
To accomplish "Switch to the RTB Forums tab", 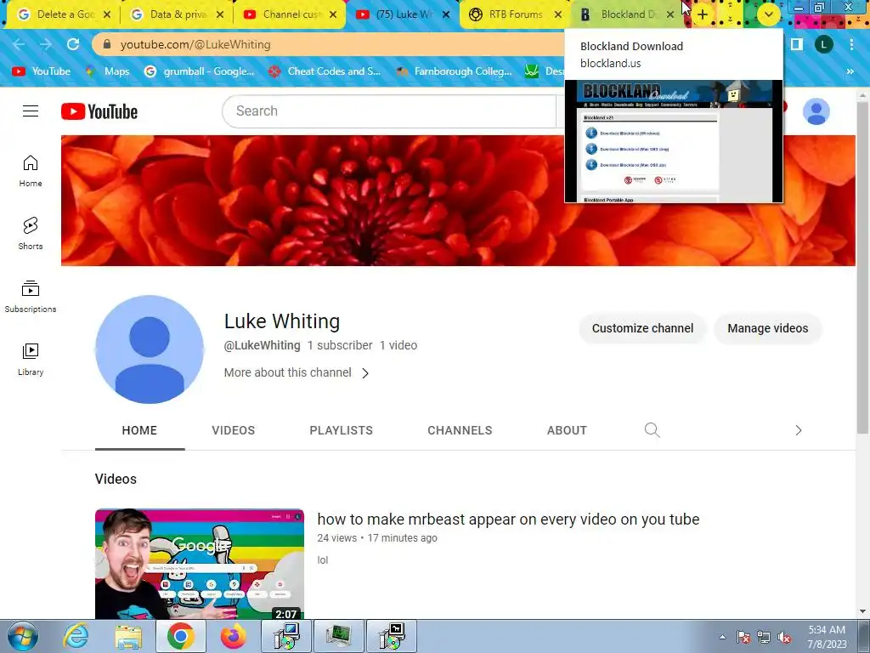I will pyautogui.click(x=515, y=14).
